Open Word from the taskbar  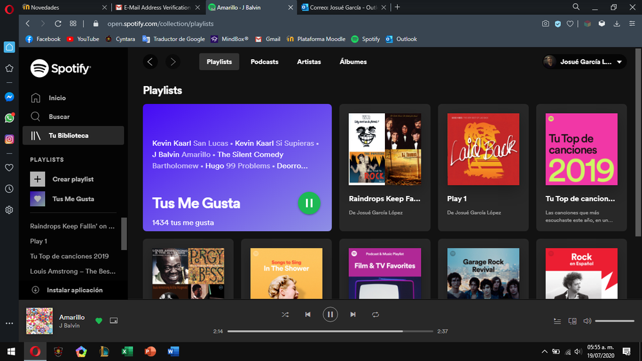coord(174,351)
